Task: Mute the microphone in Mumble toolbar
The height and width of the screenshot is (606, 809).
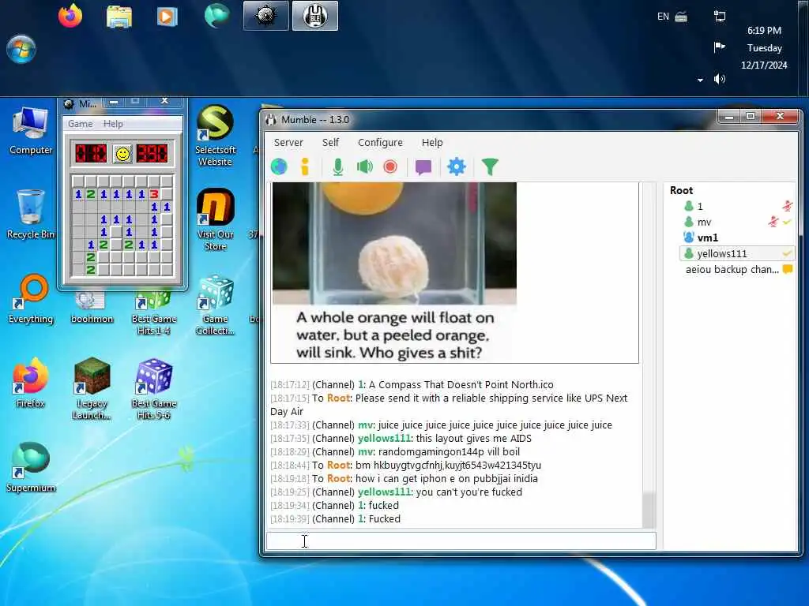Action: (x=337, y=166)
